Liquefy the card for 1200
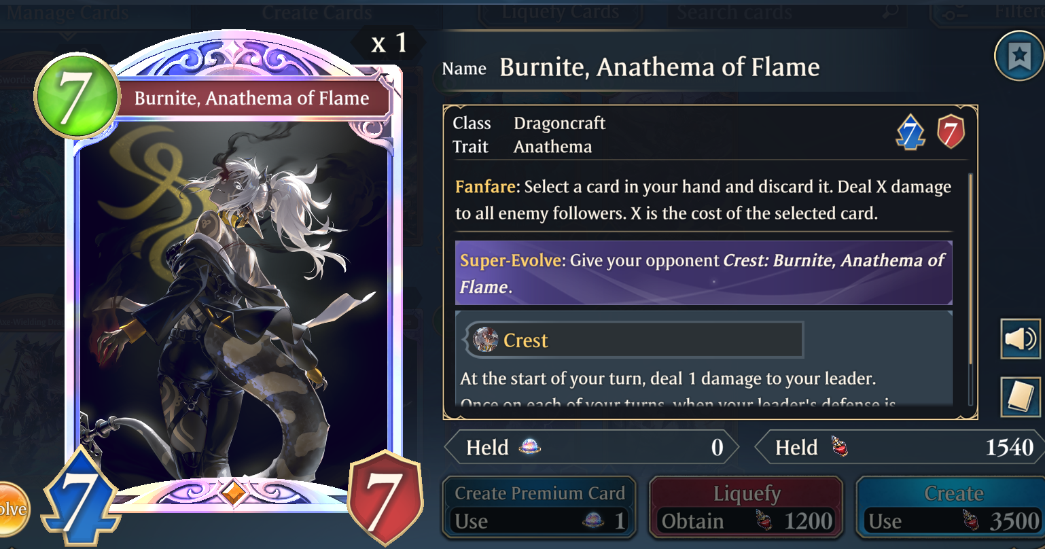The width and height of the screenshot is (1045, 549). click(747, 508)
